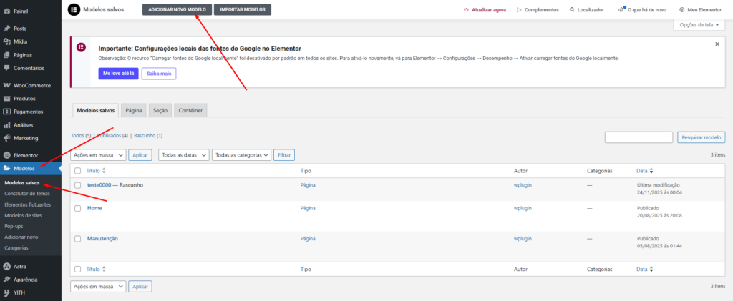Image resolution: width=733 pixels, height=301 pixels.
Task: Open Pop-ups submenu item
Action: coord(14,226)
